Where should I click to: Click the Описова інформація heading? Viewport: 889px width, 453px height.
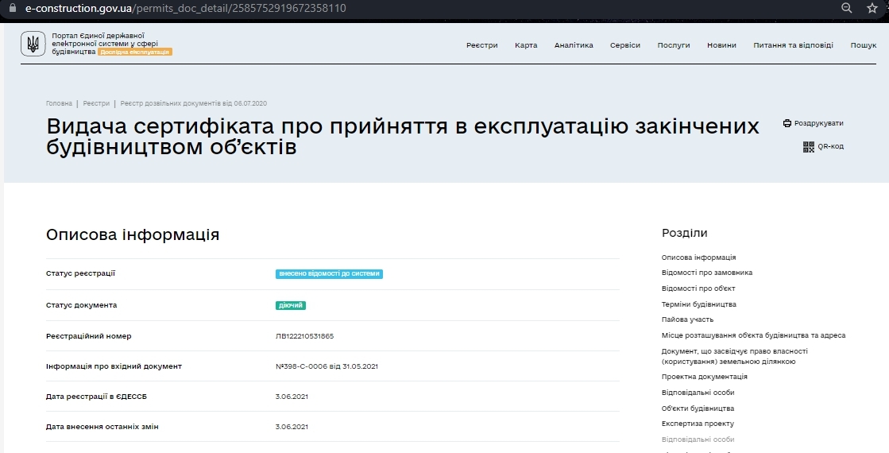[133, 234]
